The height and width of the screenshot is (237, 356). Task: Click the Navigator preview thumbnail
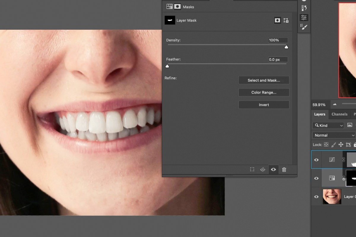pos(347,50)
